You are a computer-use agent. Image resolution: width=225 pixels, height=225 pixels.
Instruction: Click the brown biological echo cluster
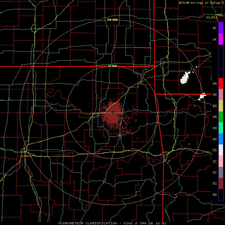[x=113, y=115]
